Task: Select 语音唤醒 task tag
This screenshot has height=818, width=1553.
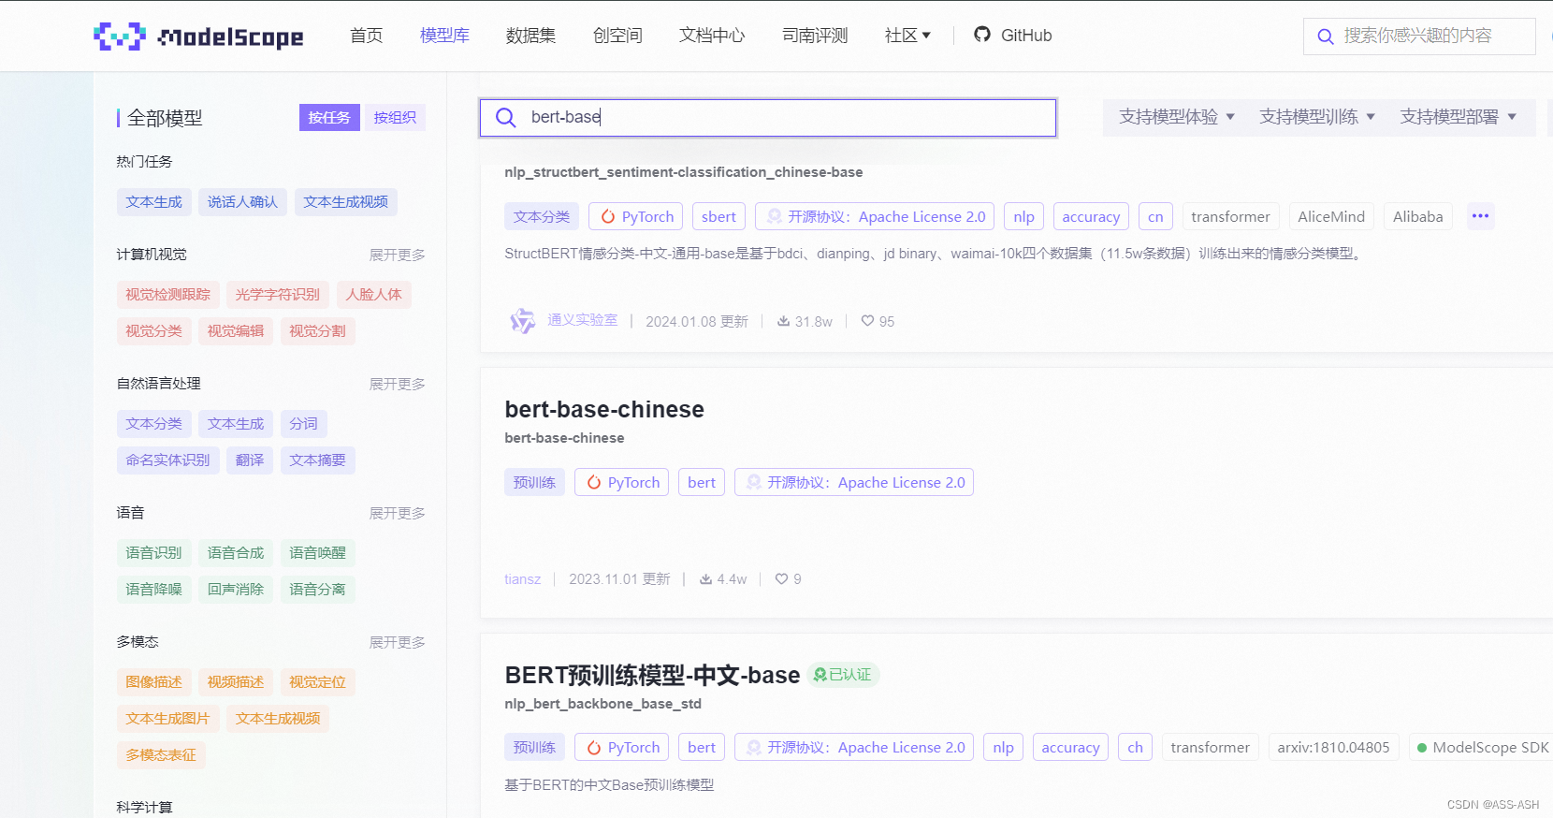Action: pos(317,553)
